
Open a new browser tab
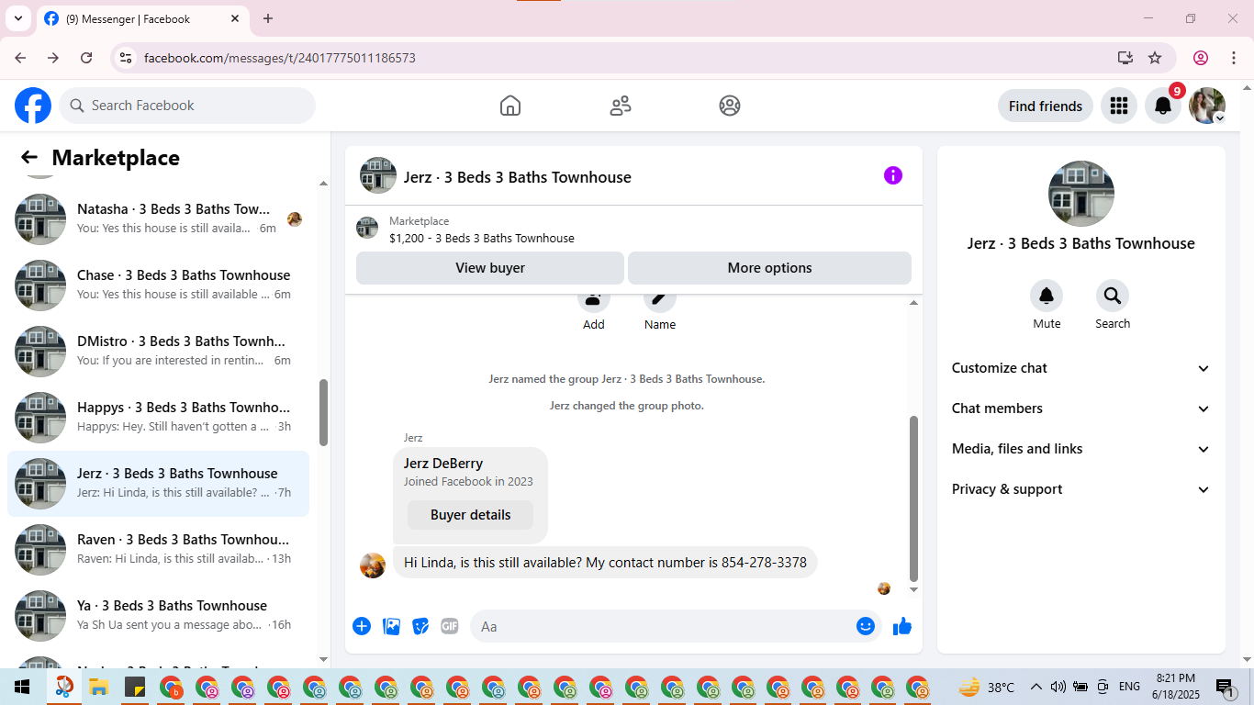pos(268,18)
